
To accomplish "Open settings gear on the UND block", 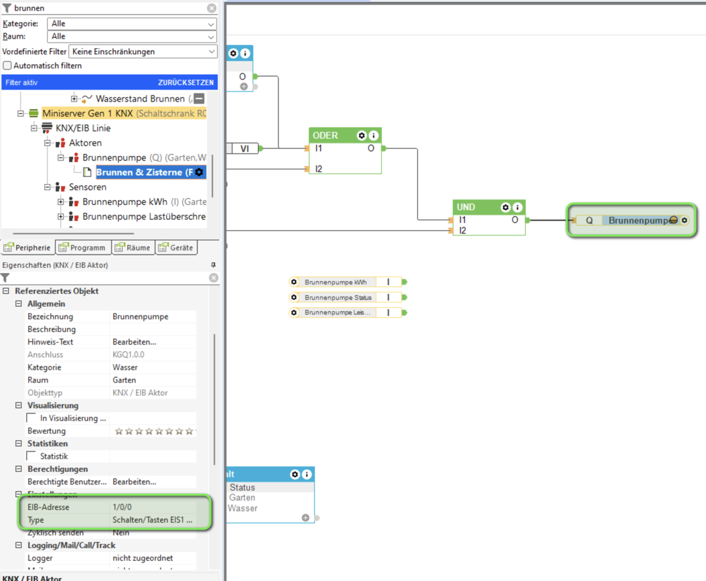I will click(x=506, y=207).
